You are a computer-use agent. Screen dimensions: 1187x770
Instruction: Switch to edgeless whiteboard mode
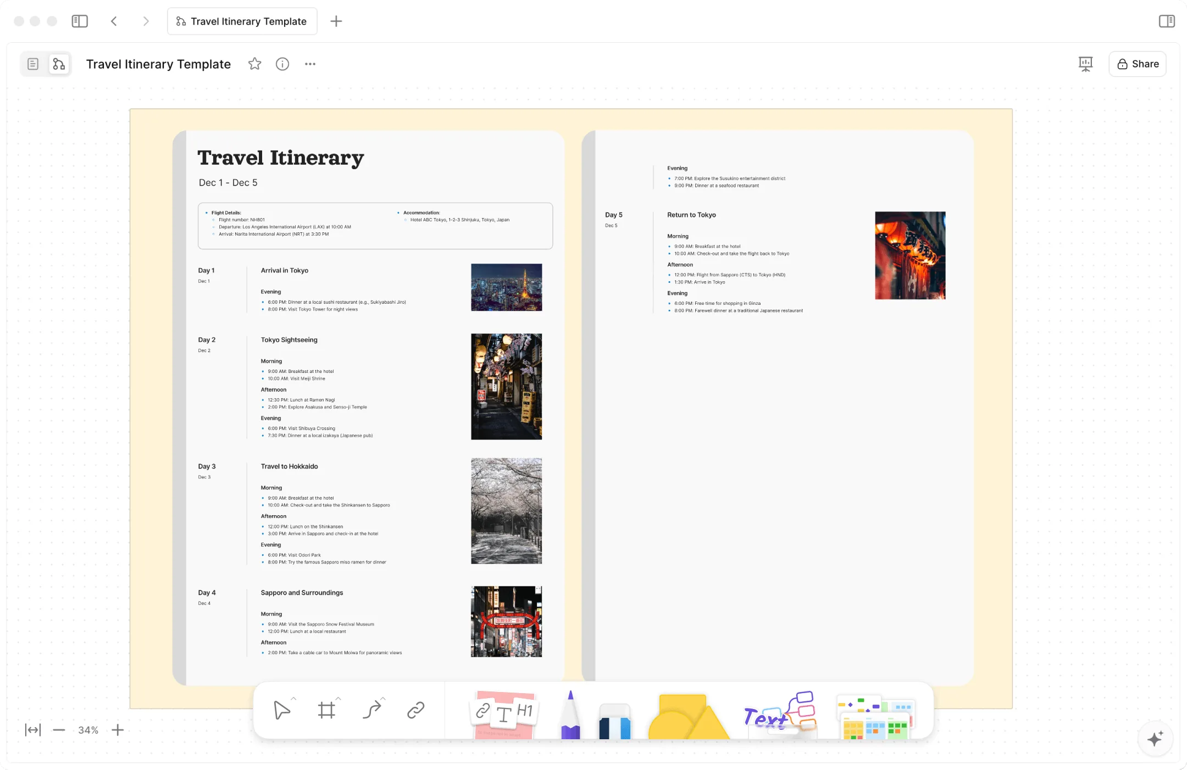pyautogui.click(x=59, y=64)
